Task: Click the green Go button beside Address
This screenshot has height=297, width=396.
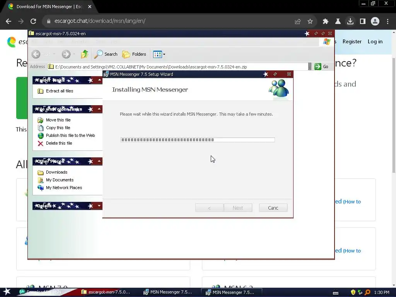Action: coord(321,67)
